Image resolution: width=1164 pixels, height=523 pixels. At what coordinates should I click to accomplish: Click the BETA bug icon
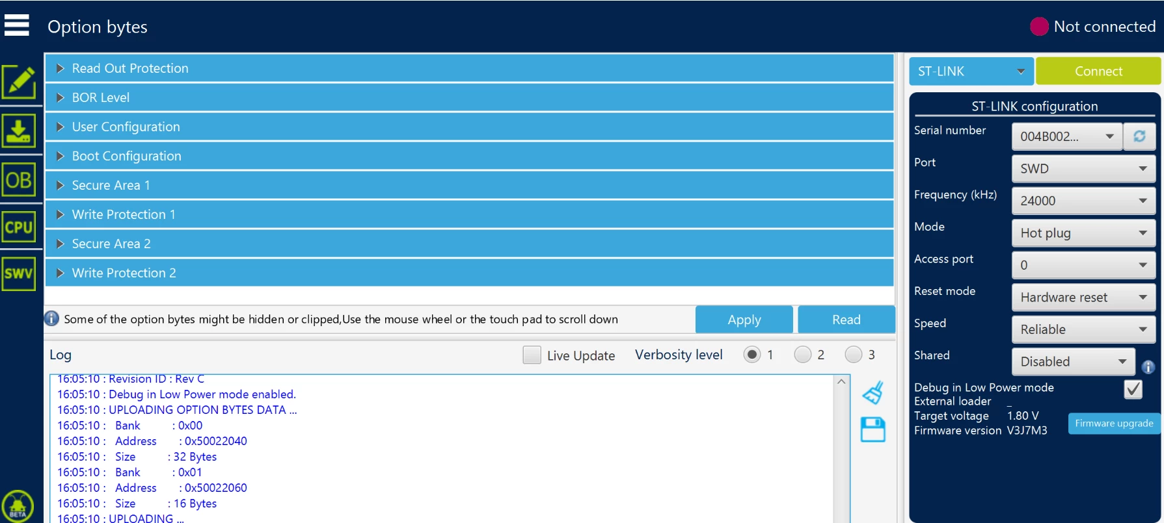[x=18, y=507]
